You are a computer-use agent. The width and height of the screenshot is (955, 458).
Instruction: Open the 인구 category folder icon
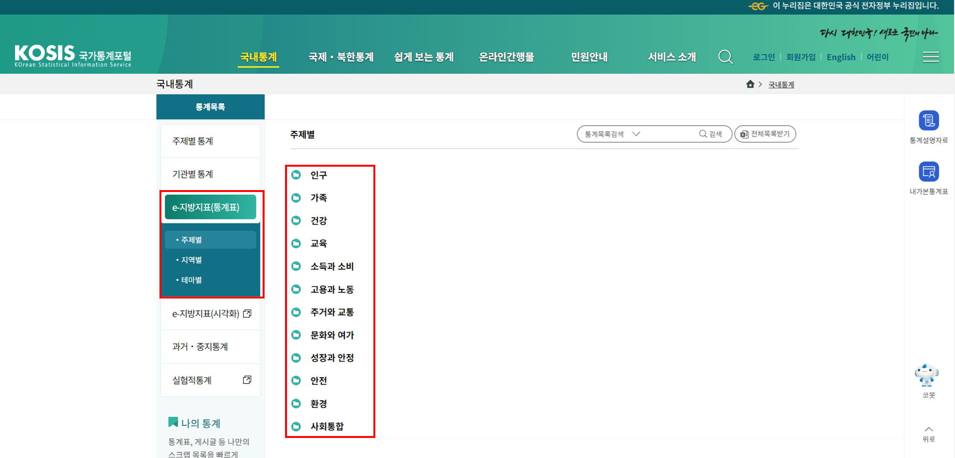coord(296,175)
